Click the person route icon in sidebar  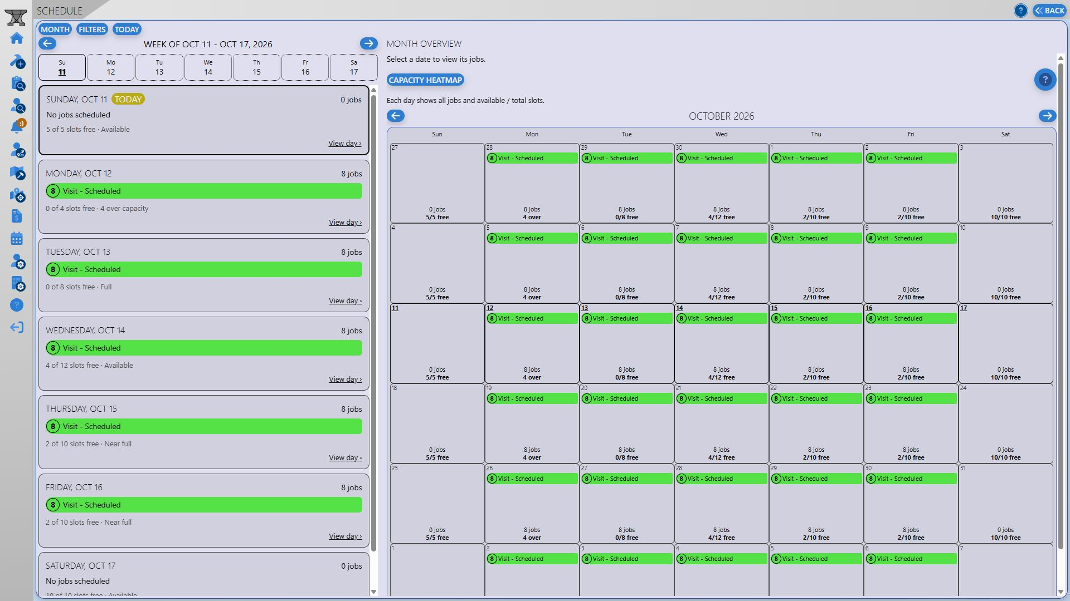click(17, 150)
